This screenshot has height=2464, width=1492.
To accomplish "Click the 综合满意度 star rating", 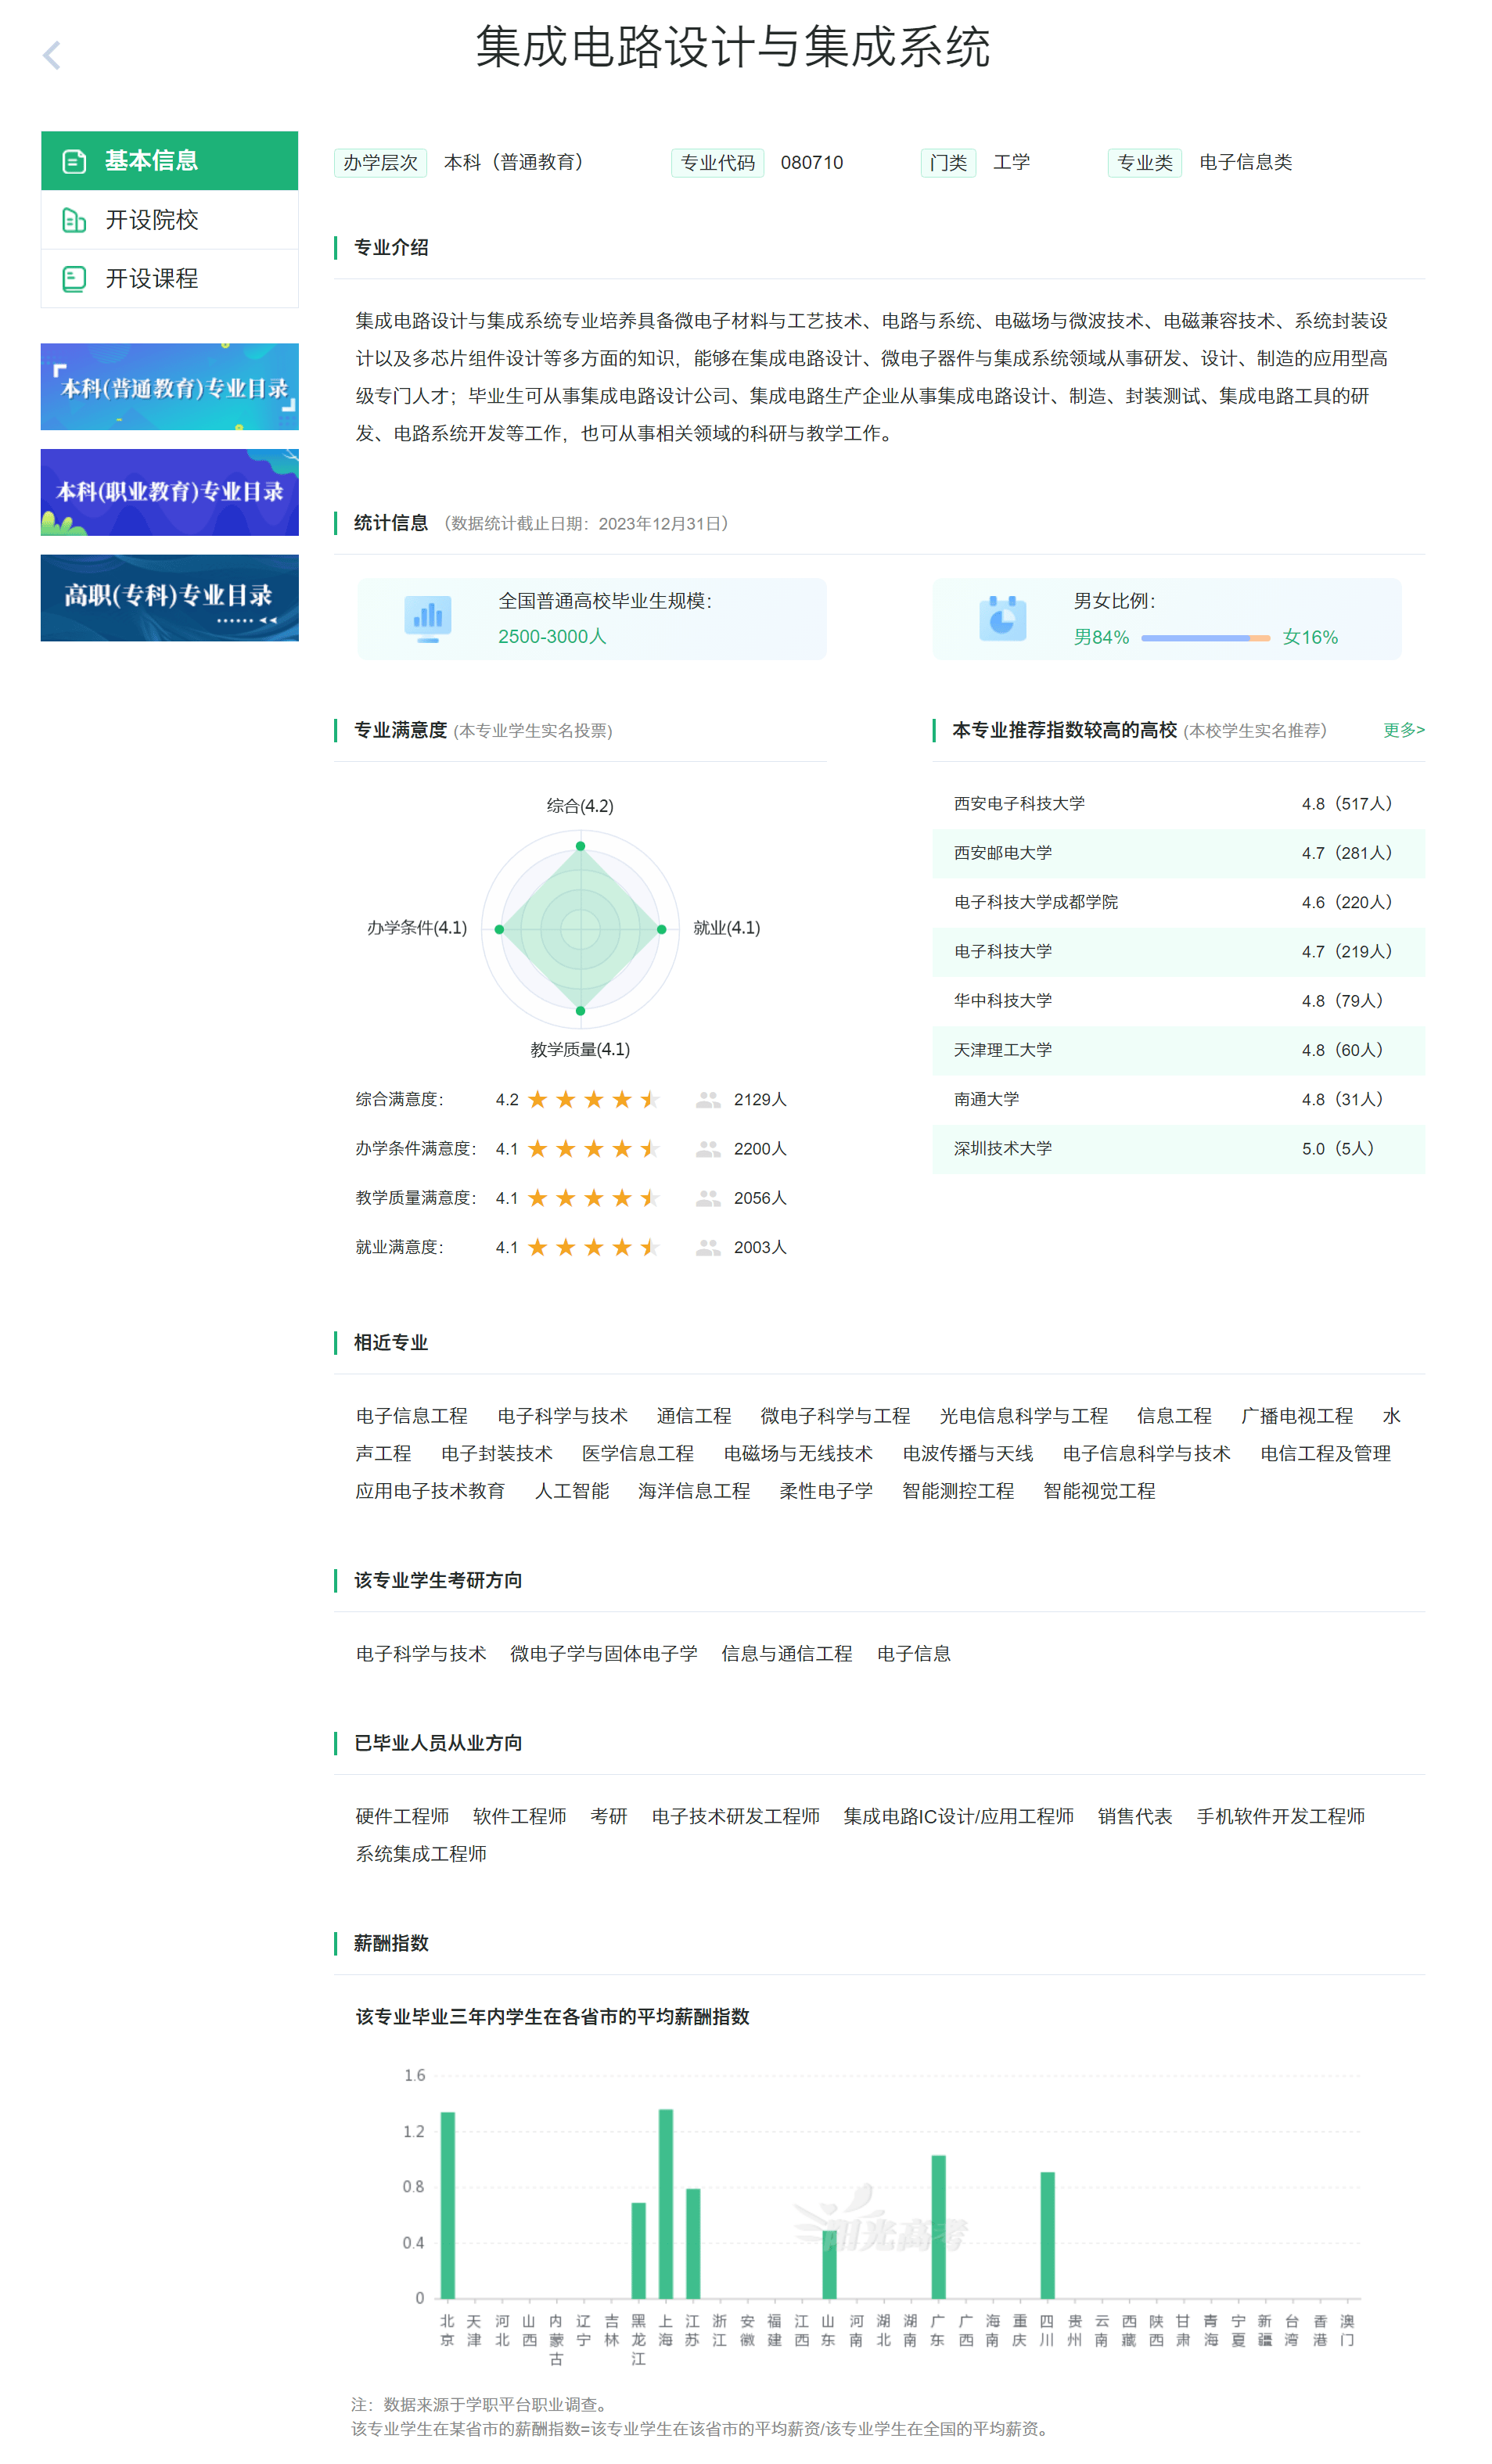I will coord(594,1100).
